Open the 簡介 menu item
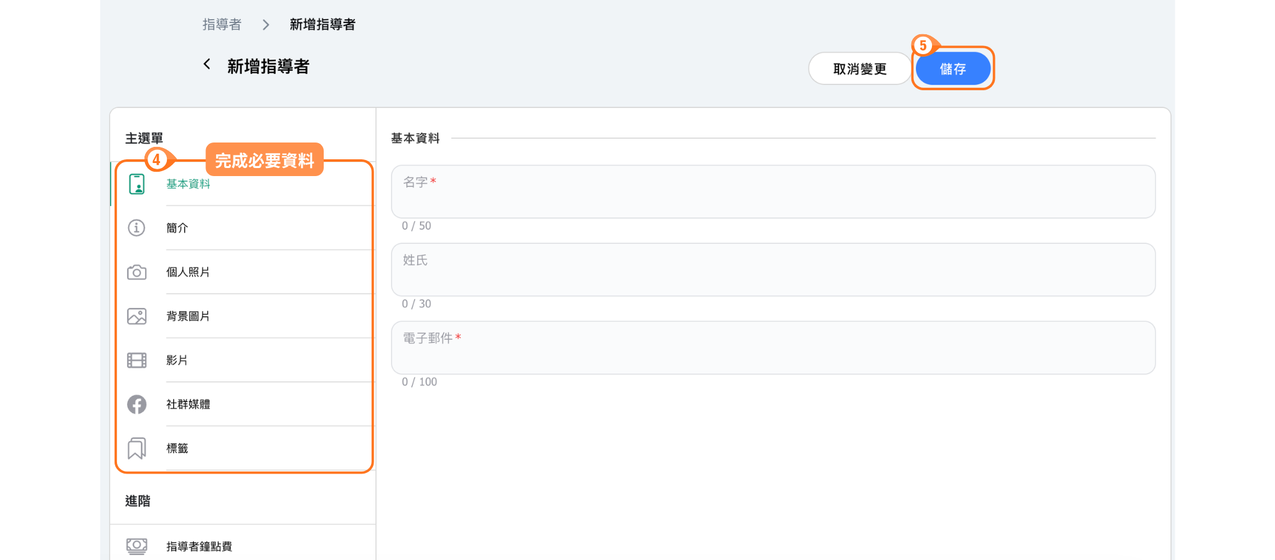This screenshot has height=560, width=1275. tap(177, 228)
